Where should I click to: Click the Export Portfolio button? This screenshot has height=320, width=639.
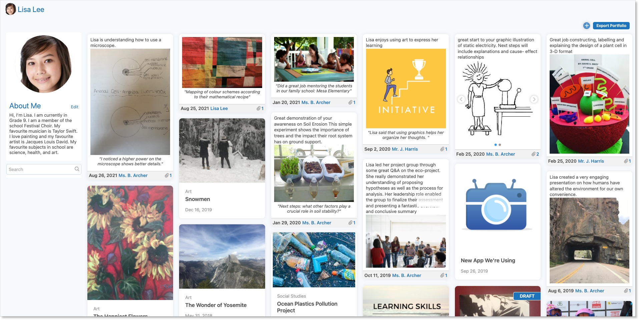tap(611, 26)
